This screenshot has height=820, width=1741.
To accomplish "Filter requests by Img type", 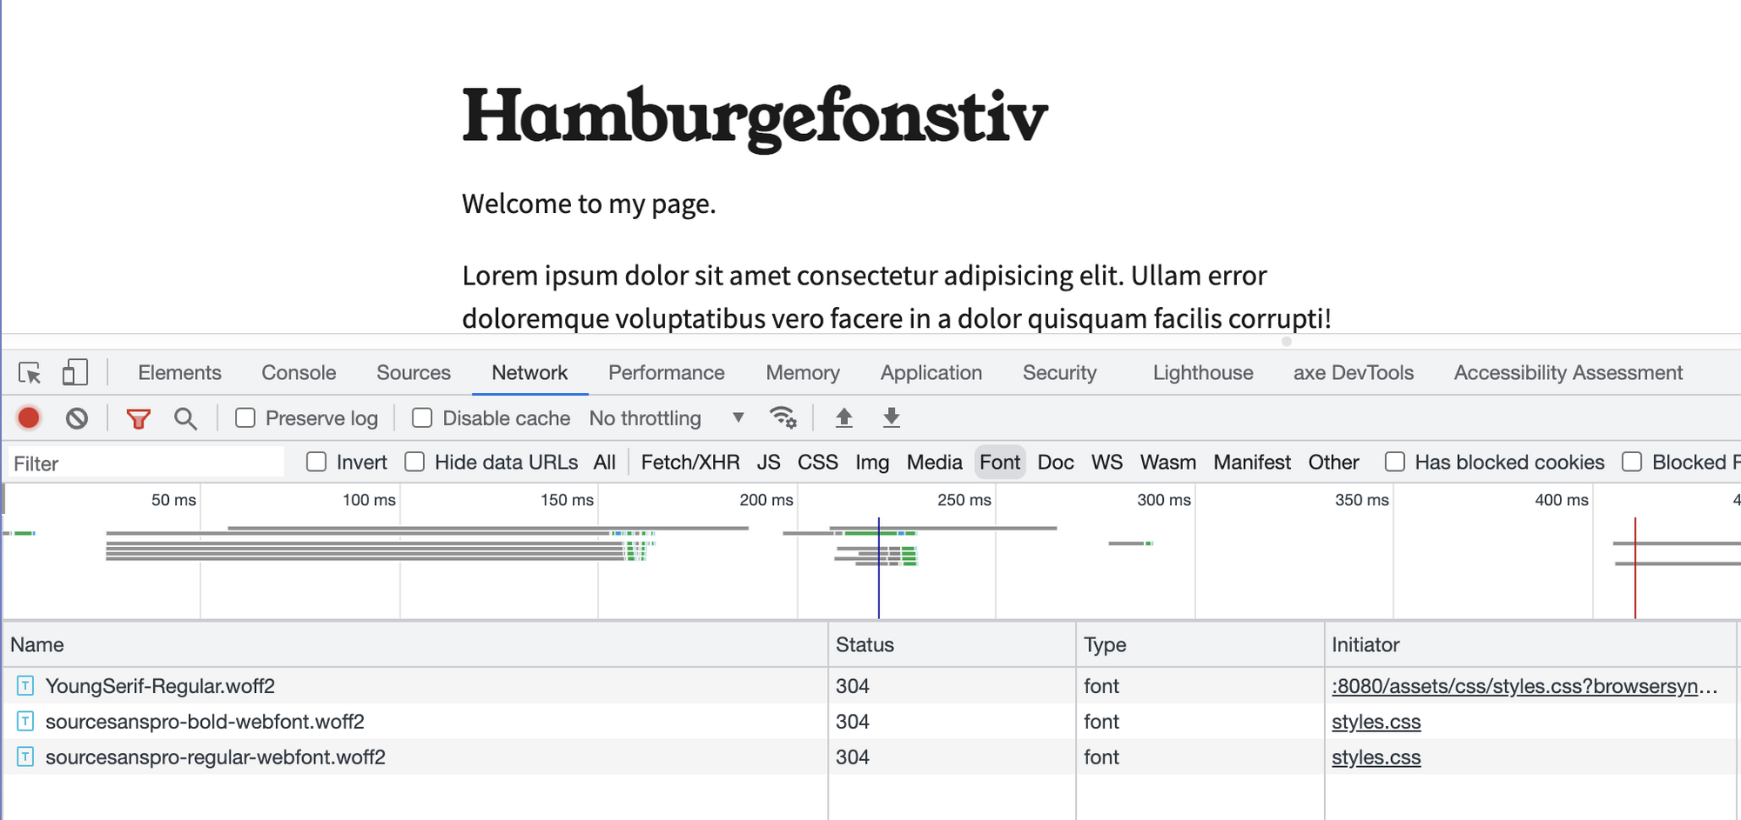I will tap(872, 462).
